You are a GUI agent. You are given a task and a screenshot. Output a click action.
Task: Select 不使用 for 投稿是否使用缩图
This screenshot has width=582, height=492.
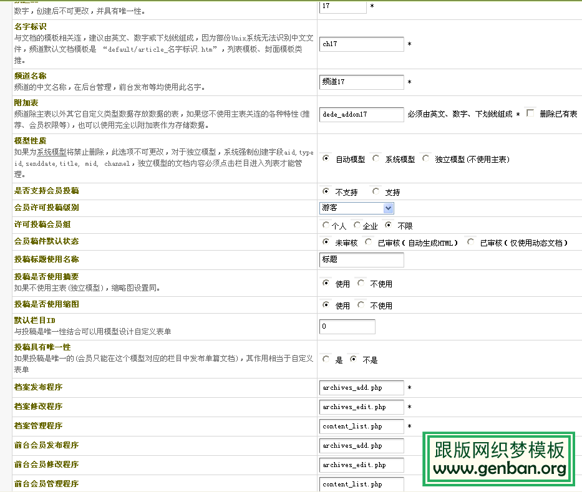(361, 305)
